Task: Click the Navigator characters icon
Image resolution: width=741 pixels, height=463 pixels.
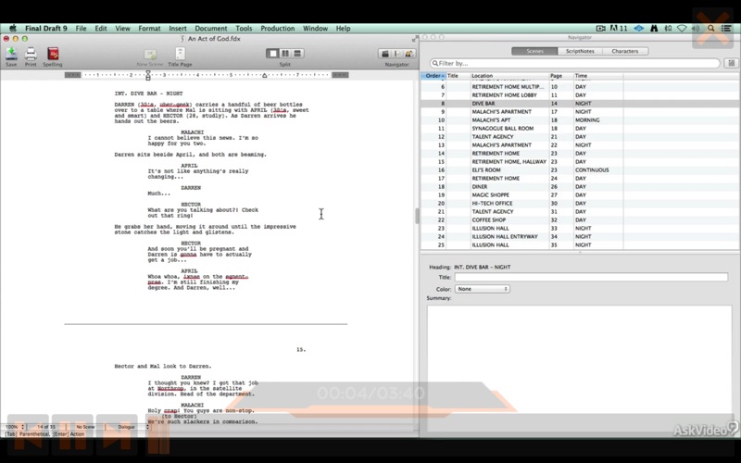Action: click(408, 54)
